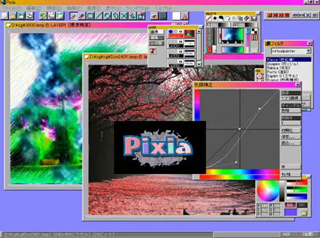
Task: Click the dark green hatched pattern toolbar icon
Action: [163, 15]
